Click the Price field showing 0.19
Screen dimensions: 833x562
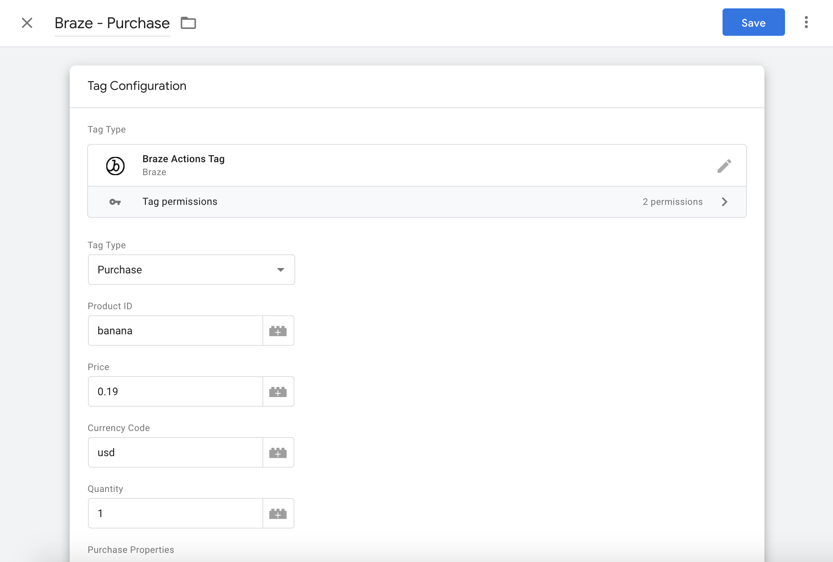pyautogui.click(x=176, y=391)
